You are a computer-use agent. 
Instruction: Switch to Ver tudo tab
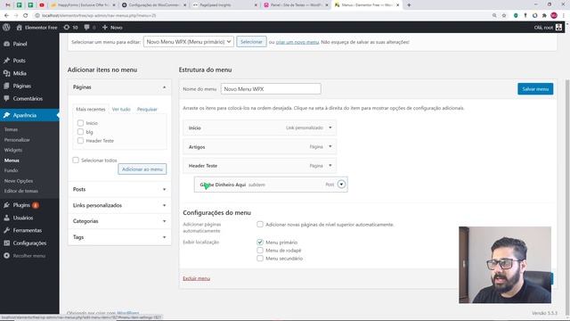tap(121, 109)
